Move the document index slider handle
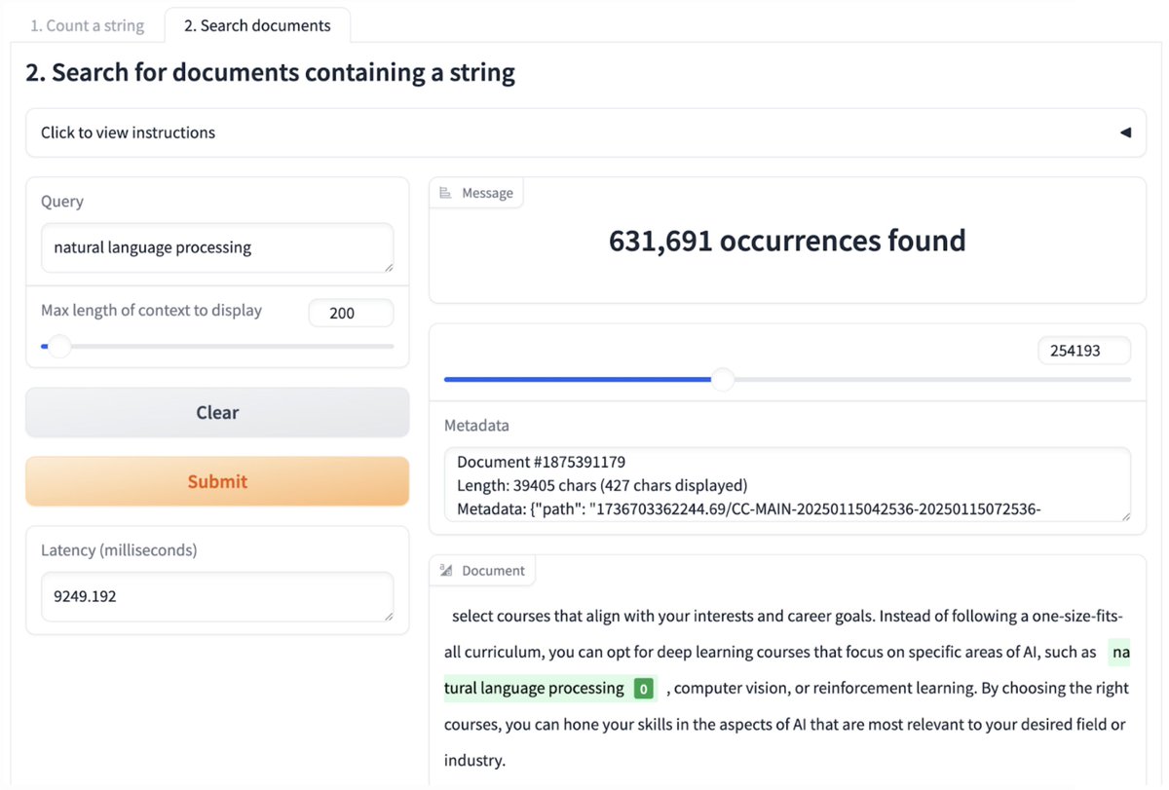 (x=722, y=379)
